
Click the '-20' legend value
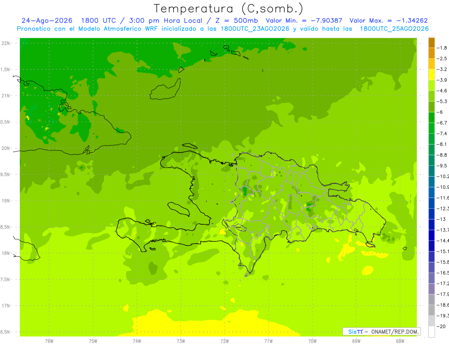[441, 327]
